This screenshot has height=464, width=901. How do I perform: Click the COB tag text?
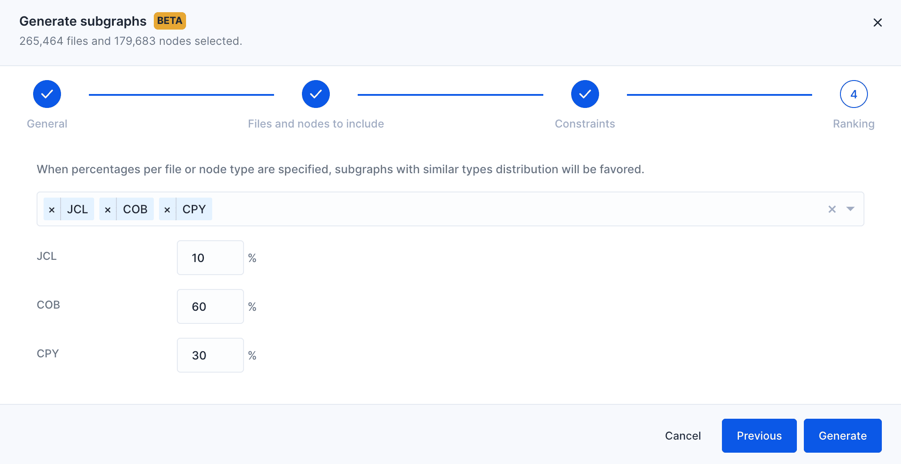pyautogui.click(x=135, y=209)
